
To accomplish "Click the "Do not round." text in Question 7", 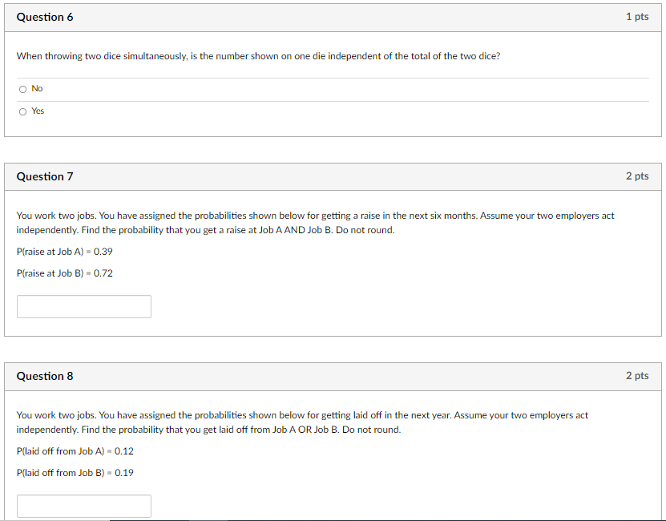I will tap(365, 230).
